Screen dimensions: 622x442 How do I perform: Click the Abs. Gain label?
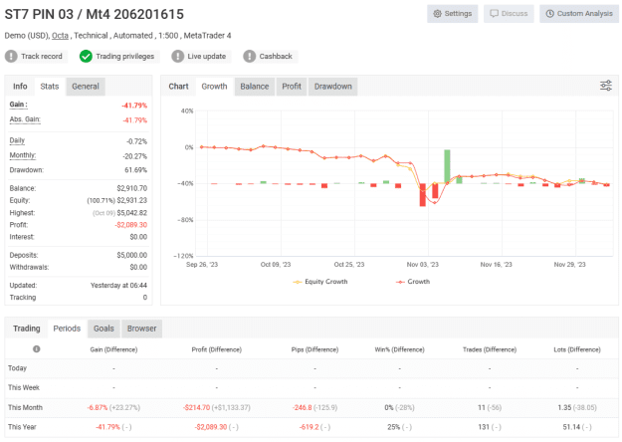click(25, 119)
